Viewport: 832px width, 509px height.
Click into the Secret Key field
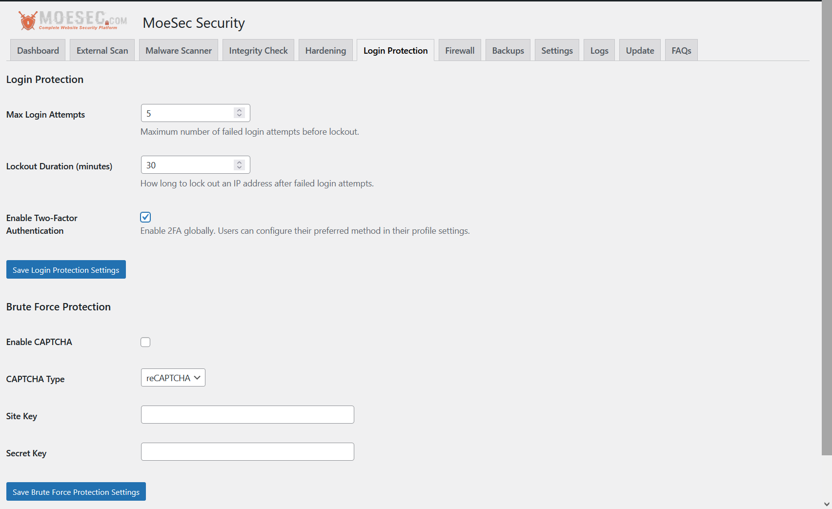coord(247,452)
